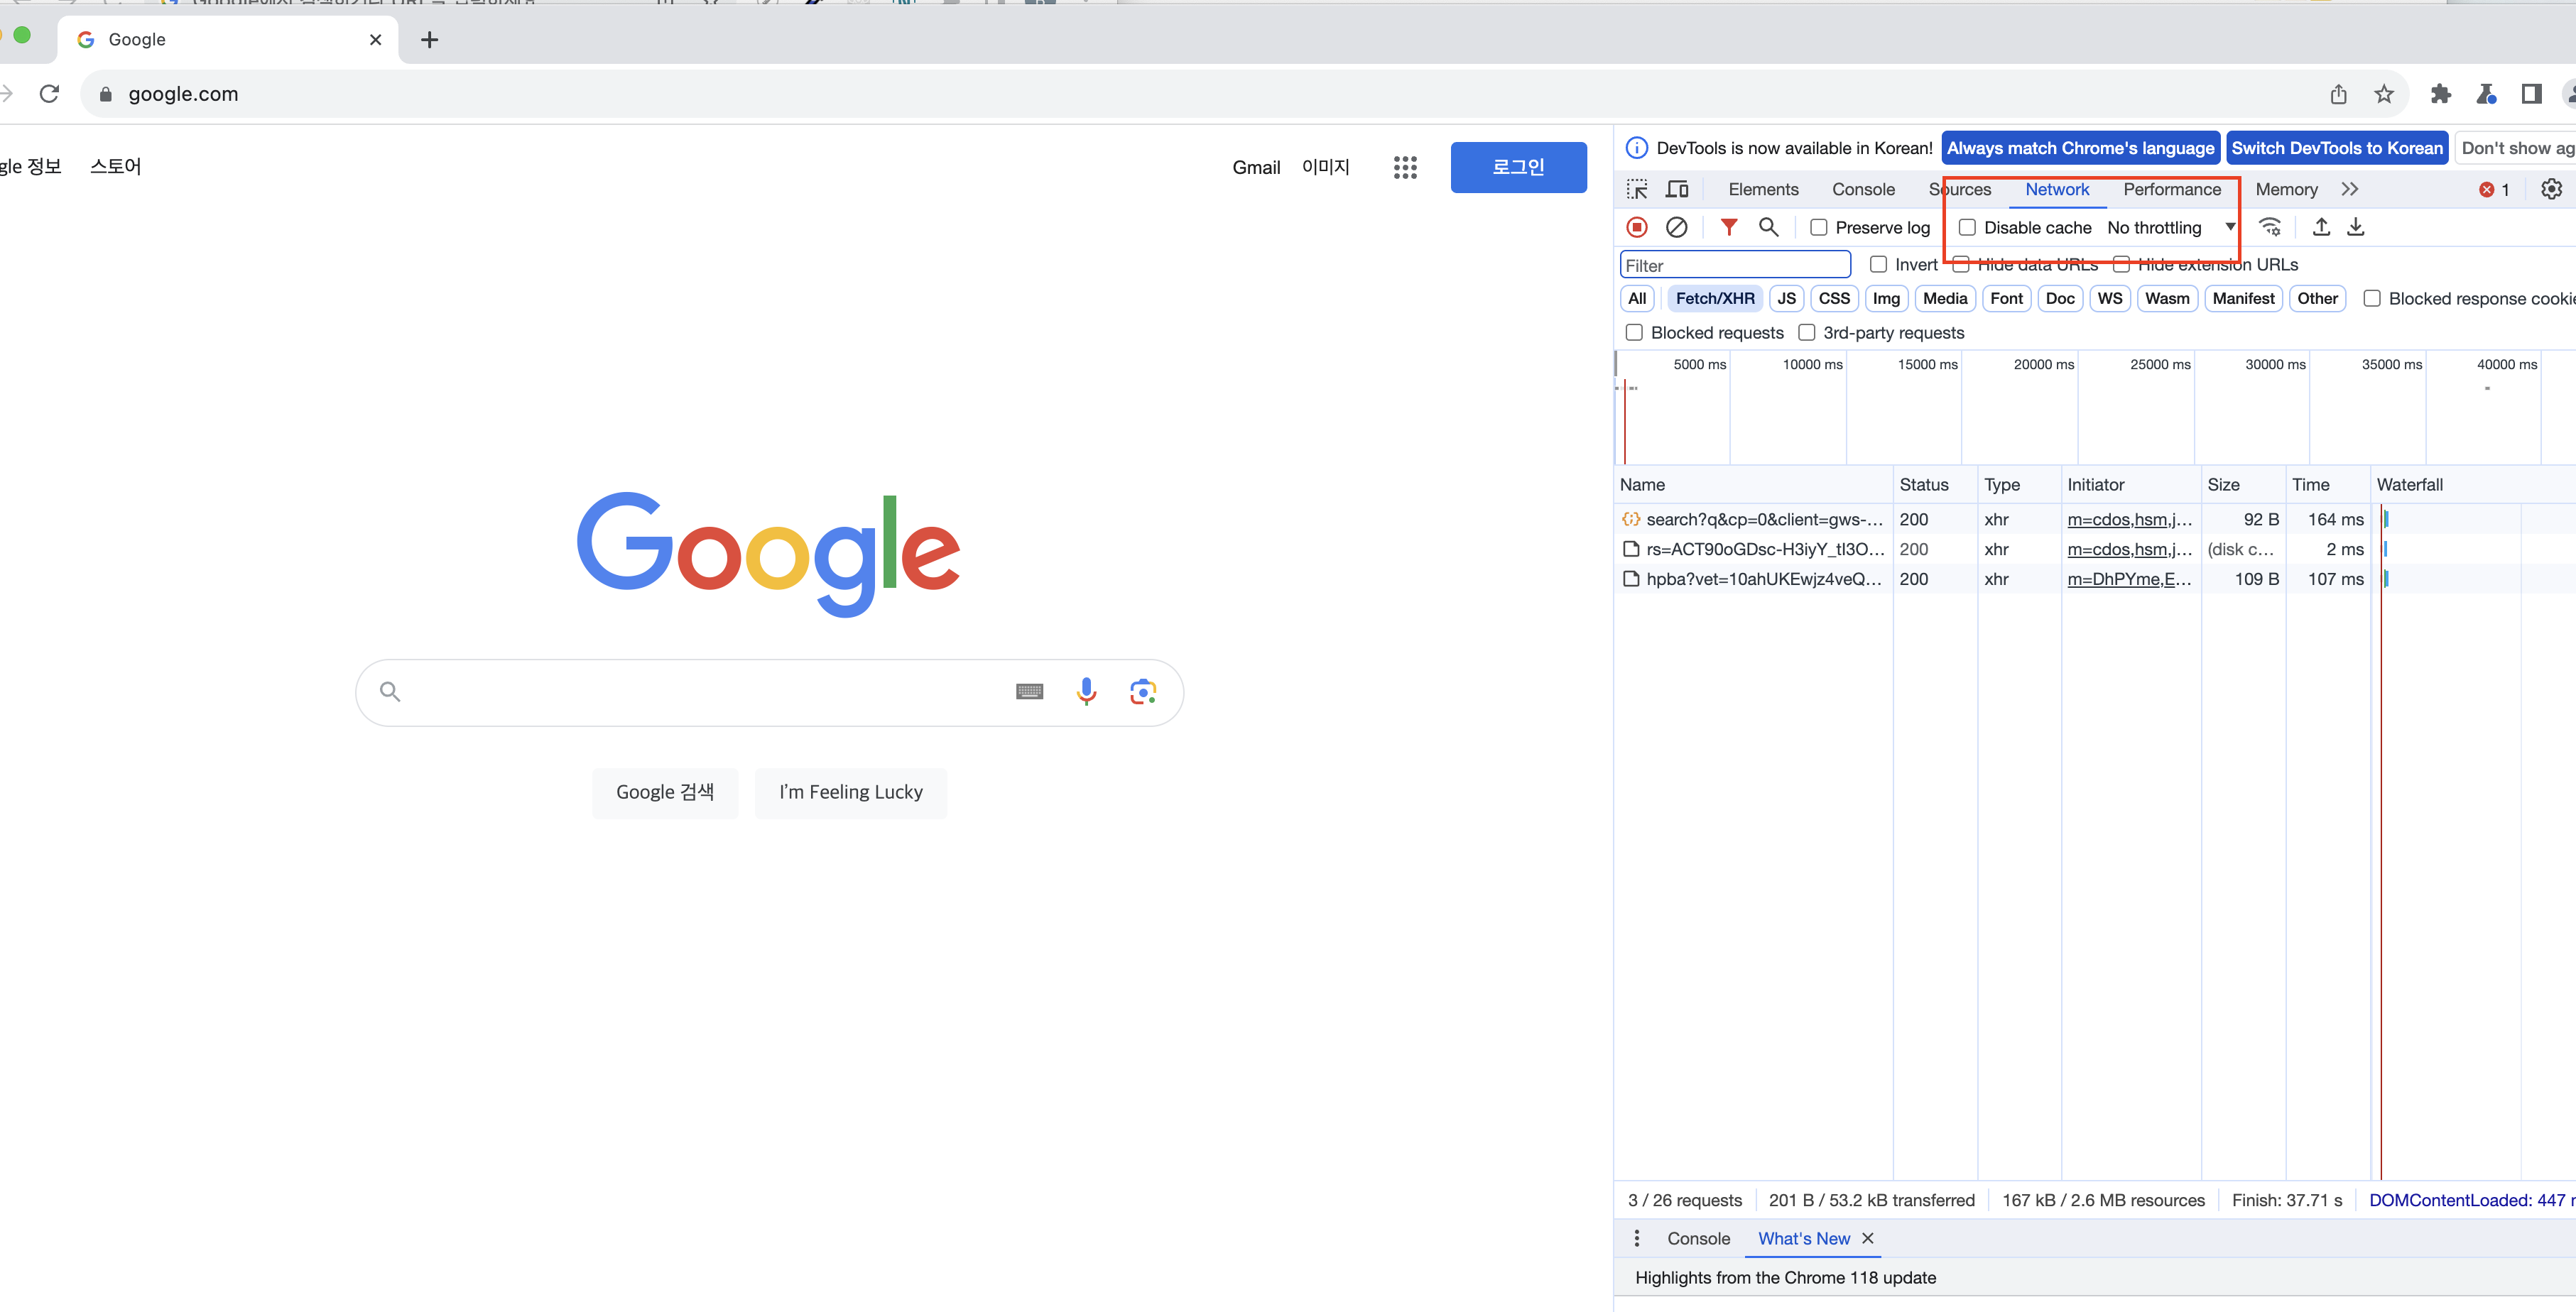
Task: Check the 3rd-party requests checkbox
Action: 1807,333
